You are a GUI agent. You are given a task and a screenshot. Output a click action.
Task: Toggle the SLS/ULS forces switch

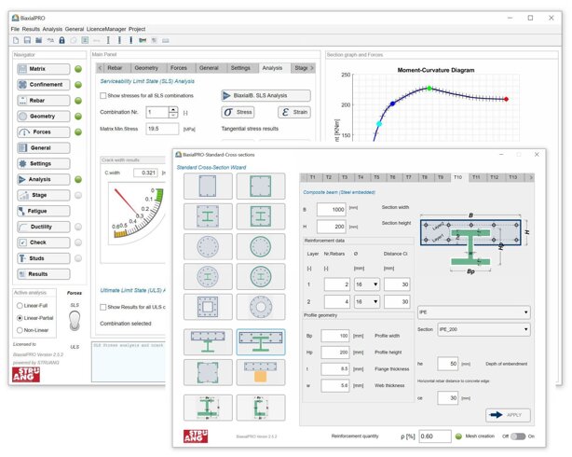[75, 321]
